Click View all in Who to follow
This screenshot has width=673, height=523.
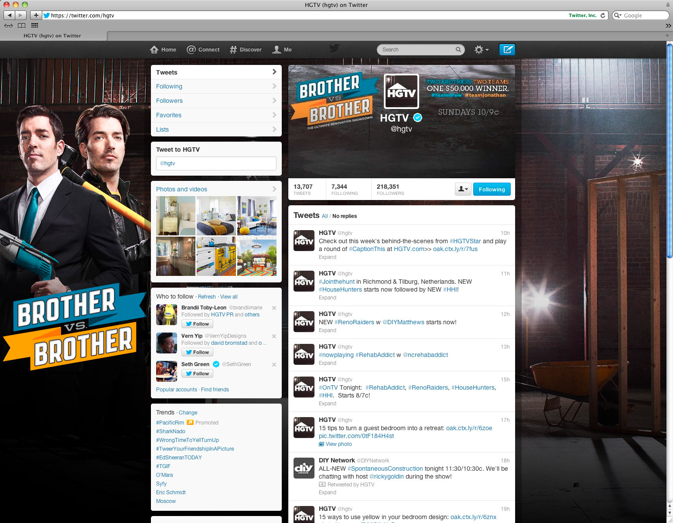(x=229, y=297)
